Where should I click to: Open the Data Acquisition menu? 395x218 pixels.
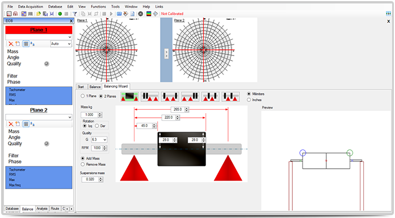tap(31, 7)
